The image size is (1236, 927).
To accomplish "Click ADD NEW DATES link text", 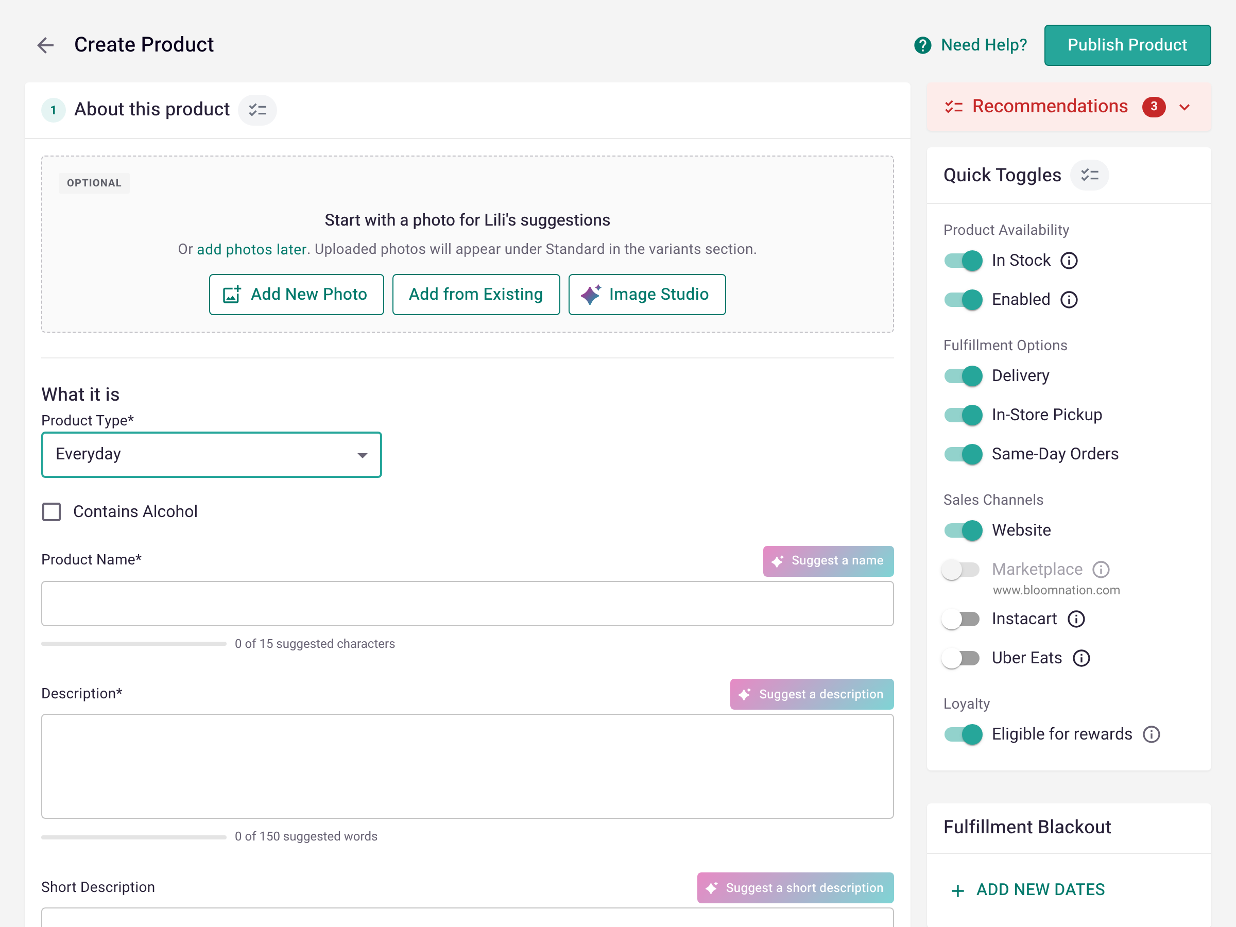I will tap(1040, 890).
